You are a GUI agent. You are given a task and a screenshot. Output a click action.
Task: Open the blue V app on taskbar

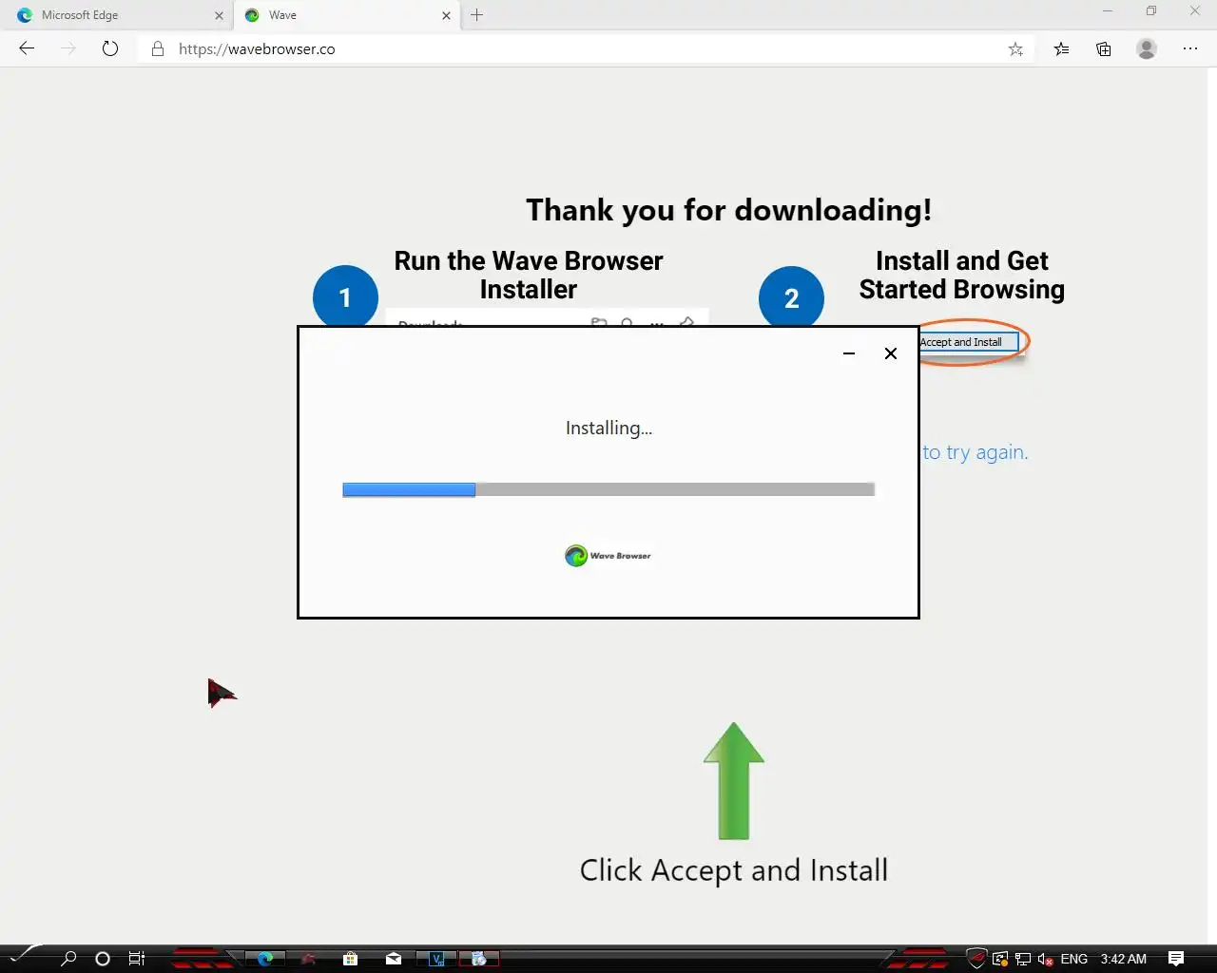[x=437, y=958]
